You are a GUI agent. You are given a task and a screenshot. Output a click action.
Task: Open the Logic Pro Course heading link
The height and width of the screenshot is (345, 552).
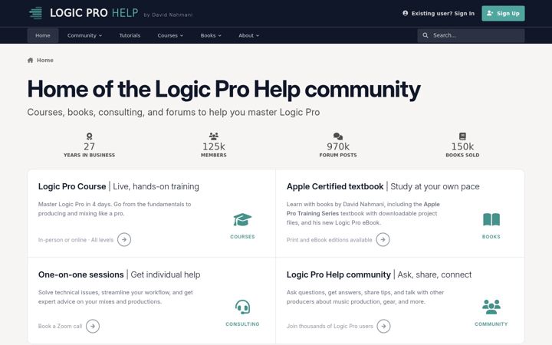(x=72, y=186)
